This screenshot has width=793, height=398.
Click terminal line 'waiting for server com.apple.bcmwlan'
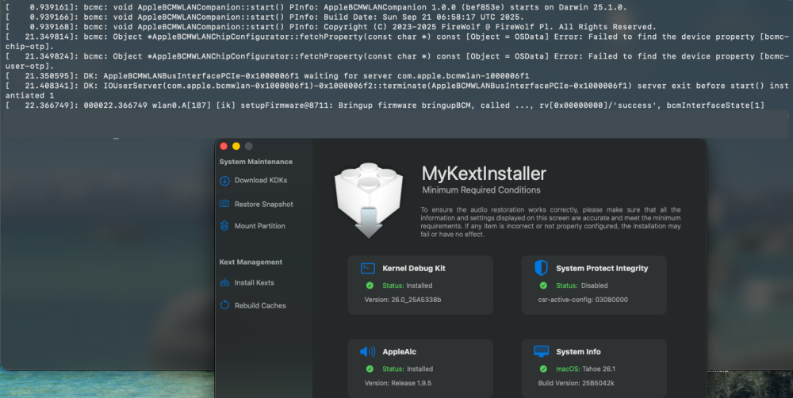tap(267, 76)
